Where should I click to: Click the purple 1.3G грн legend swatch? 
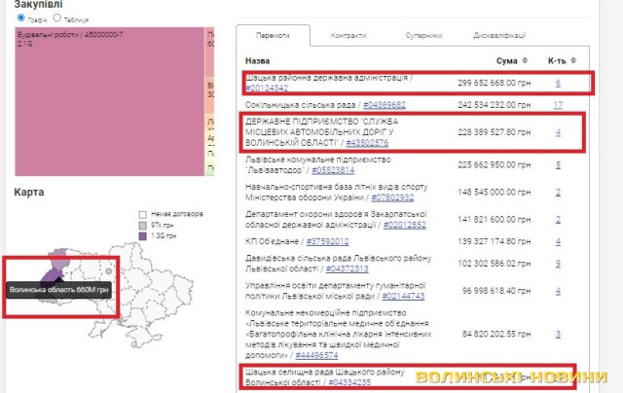pos(142,234)
